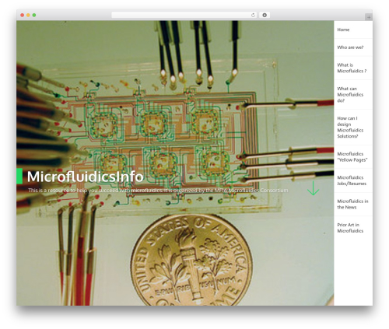Viewport: 389px width, 329px height.
Task: Open the Home menu item
Action: pos(343,30)
